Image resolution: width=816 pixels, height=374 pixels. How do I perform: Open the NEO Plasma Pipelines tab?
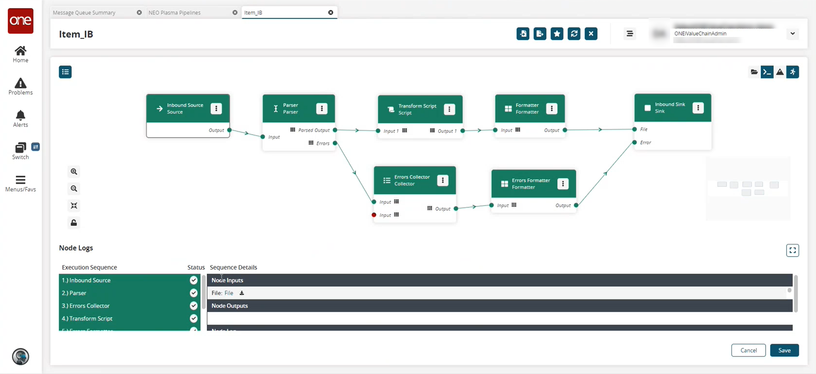(174, 13)
